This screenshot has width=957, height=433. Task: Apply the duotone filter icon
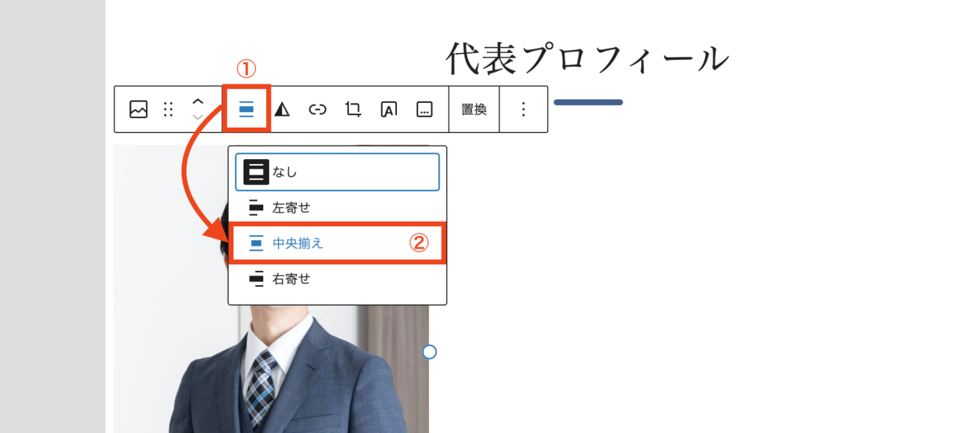282,109
